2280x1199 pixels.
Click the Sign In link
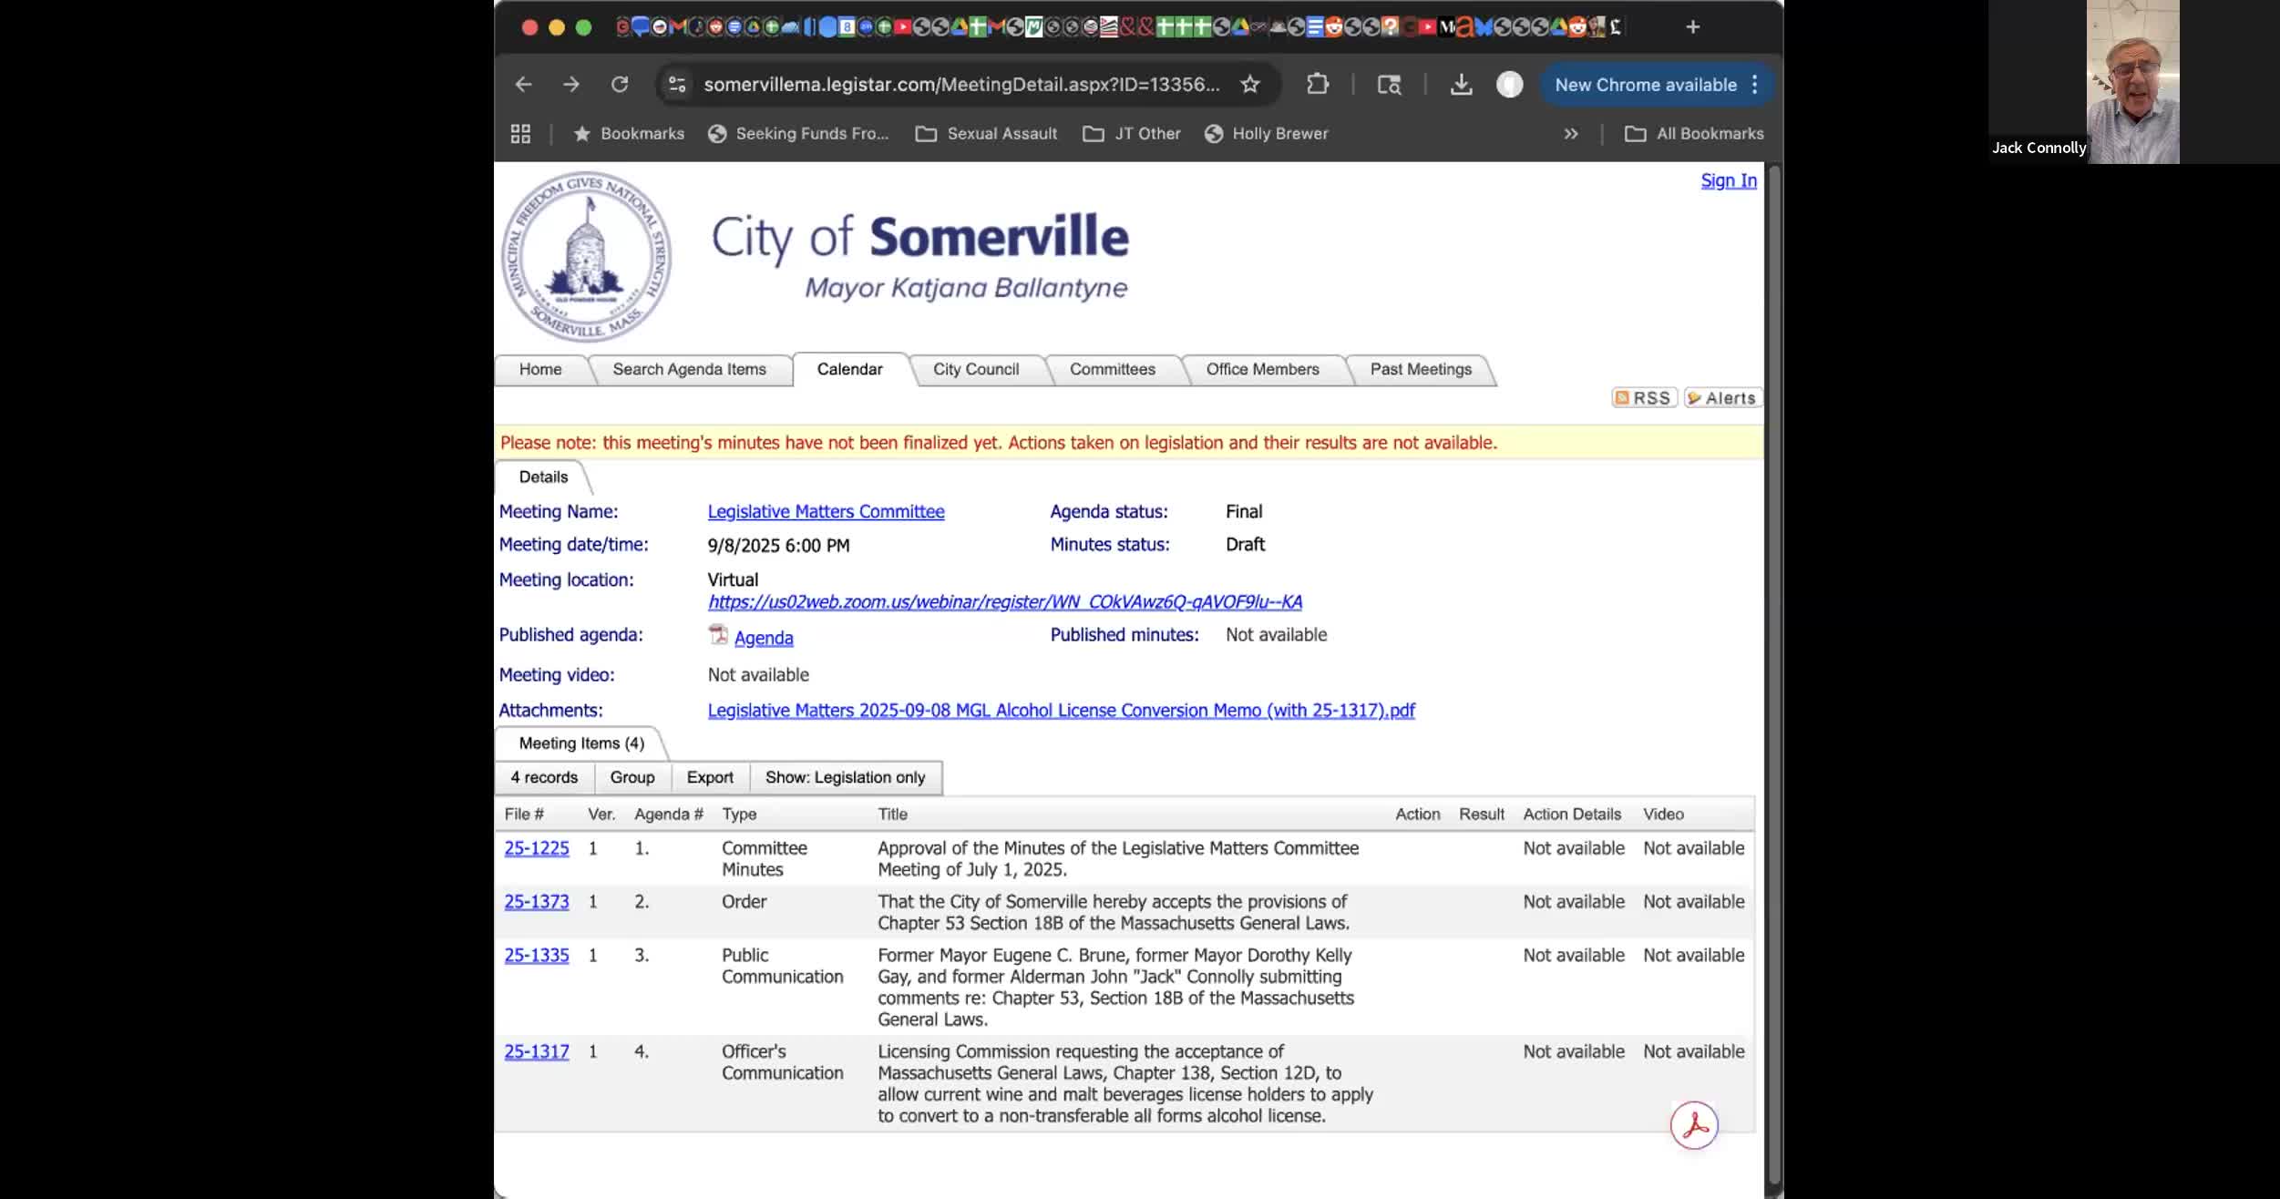[x=1729, y=180]
